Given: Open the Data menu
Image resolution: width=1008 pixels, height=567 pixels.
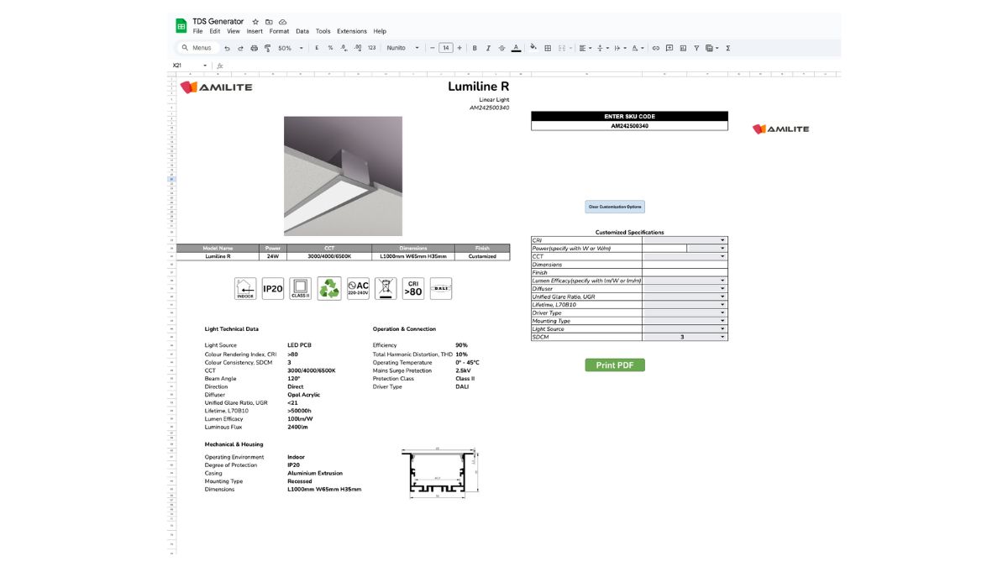Looking at the screenshot, I should (302, 31).
